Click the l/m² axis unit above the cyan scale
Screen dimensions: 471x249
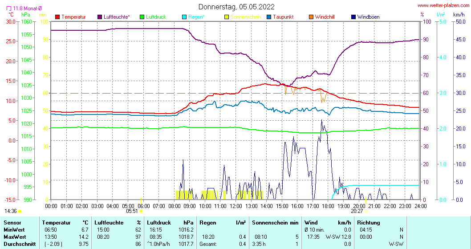(441, 14)
